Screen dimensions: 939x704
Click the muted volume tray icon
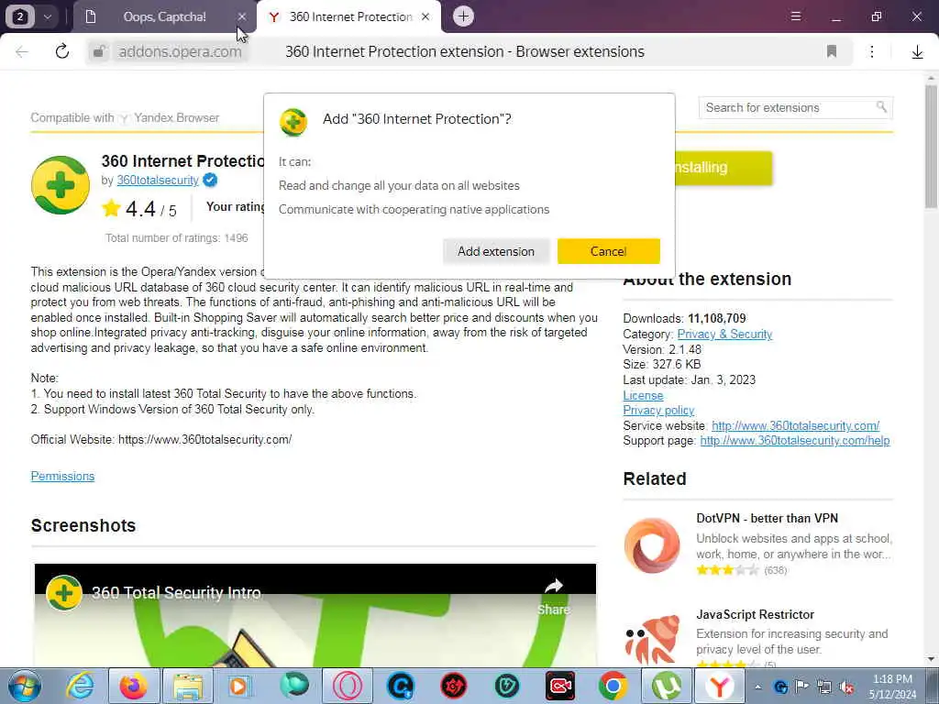pyautogui.click(x=846, y=687)
